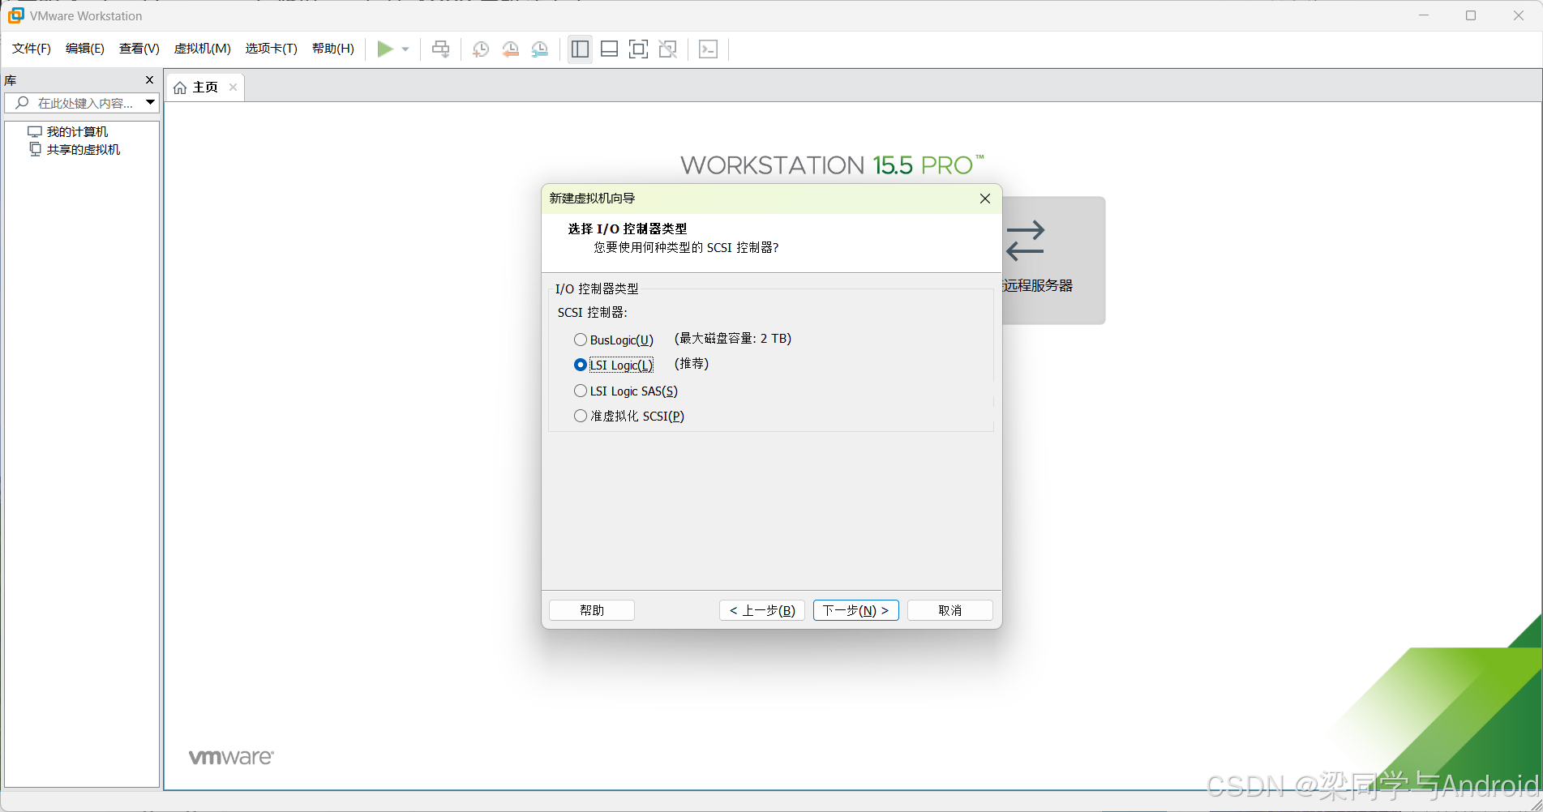Click the 共享的虚拟机 icon

point(35,149)
